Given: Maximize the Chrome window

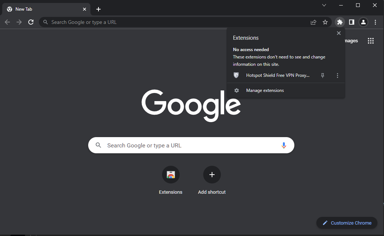Looking at the screenshot, I should [358, 5].
